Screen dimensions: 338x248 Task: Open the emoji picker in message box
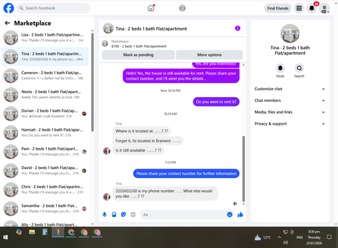click(x=230, y=214)
